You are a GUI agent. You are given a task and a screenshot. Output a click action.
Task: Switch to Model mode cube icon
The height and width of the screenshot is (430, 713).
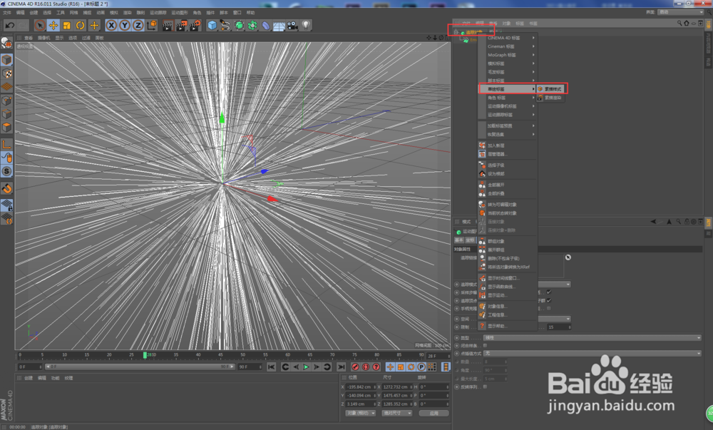click(6, 60)
